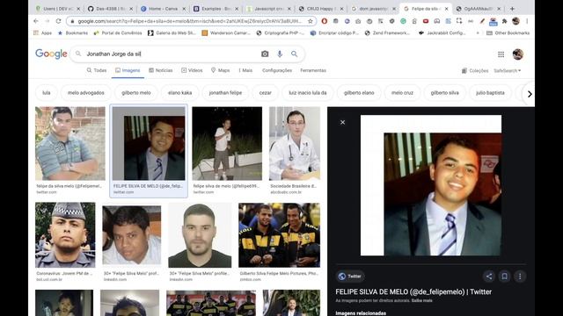Open the doctor in white coat thumbnail
The width and height of the screenshot is (563, 316).
click(x=295, y=143)
